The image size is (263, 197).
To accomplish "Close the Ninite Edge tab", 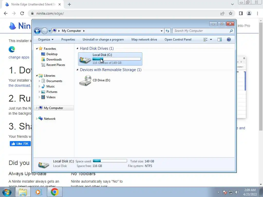I will [60, 5].
